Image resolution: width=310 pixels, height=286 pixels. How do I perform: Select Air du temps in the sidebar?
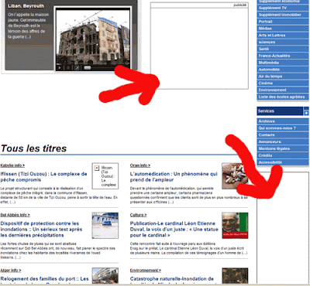[x=283, y=77]
